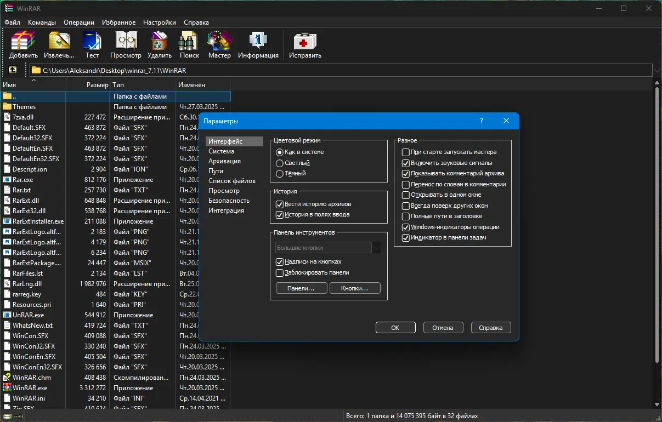The width and height of the screenshot is (662, 422).
Task: Click the up-folder arrow icon
Action: click(x=13, y=70)
